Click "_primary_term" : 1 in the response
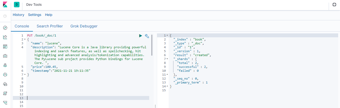This screenshot has height=108, width=340. pyautogui.click(x=190, y=82)
